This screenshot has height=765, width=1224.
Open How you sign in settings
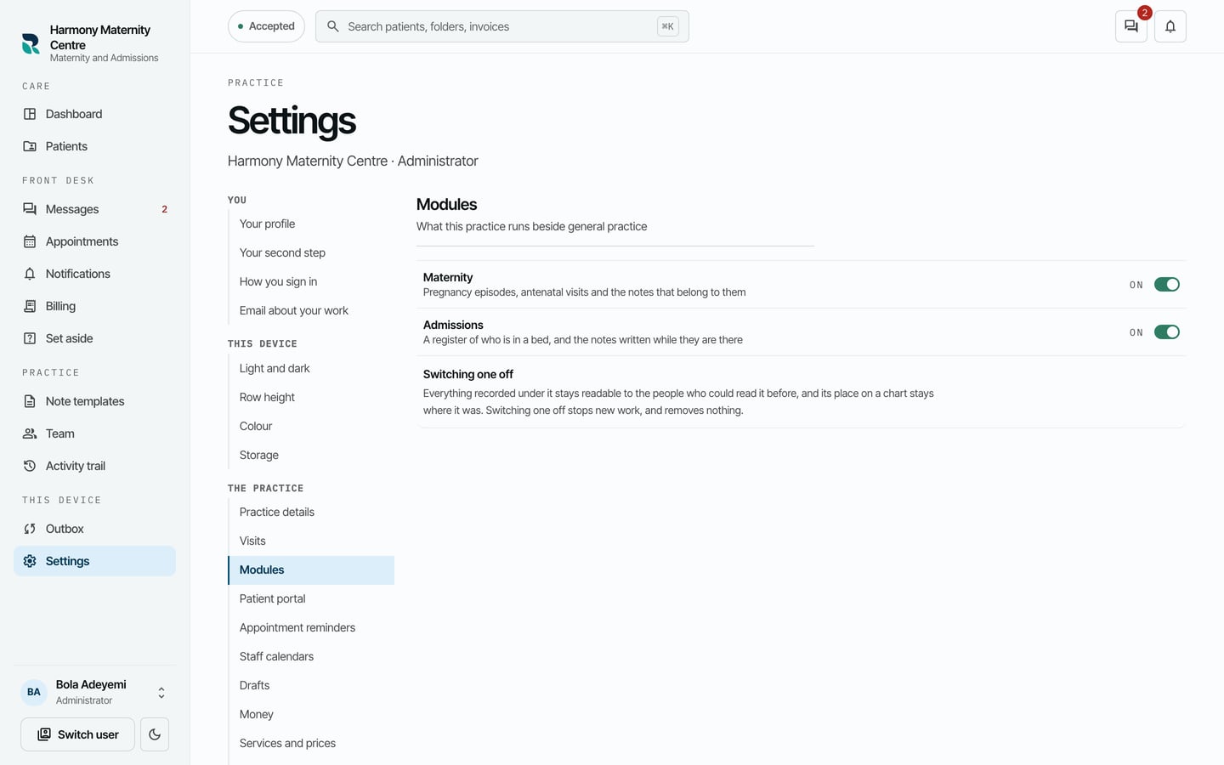point(311,282)
